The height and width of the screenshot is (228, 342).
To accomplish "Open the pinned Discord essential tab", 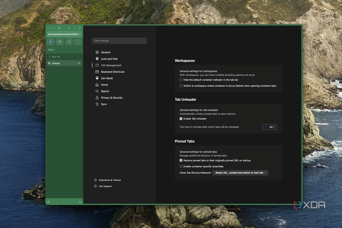I will [x=50, y=42].
